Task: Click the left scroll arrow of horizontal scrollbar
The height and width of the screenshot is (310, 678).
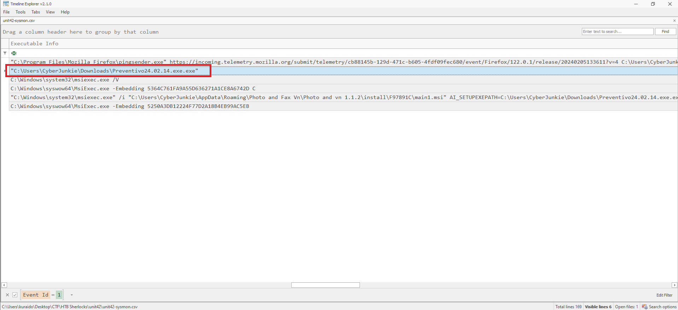Action: [x=4, y=285]
